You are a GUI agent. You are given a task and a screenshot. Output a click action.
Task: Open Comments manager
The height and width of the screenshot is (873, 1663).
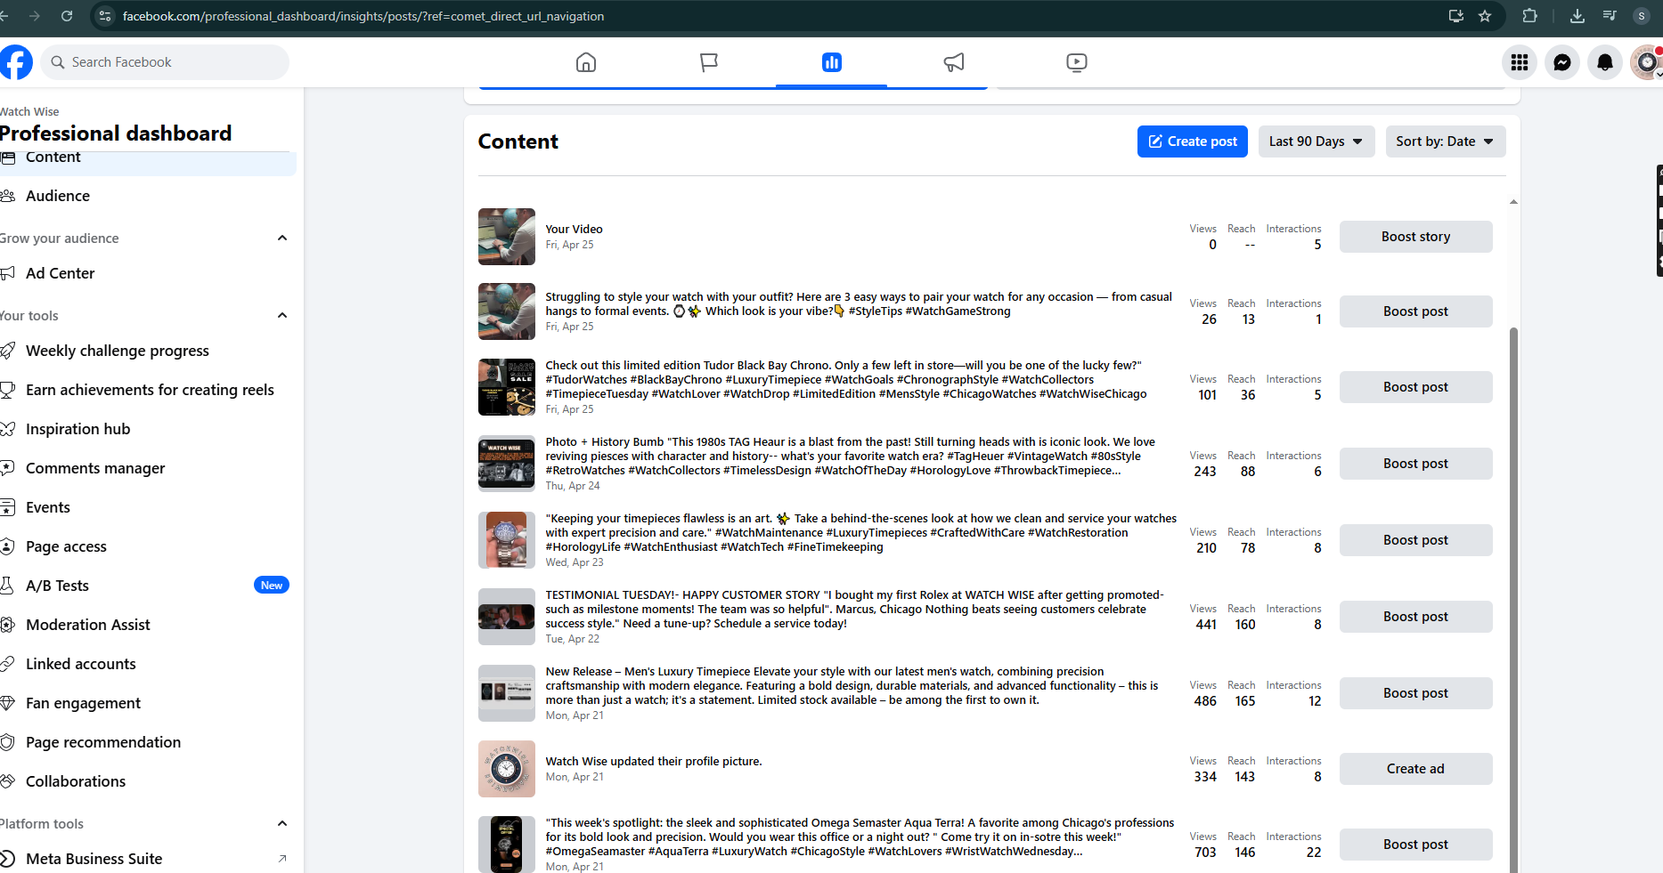click(148, 468)
